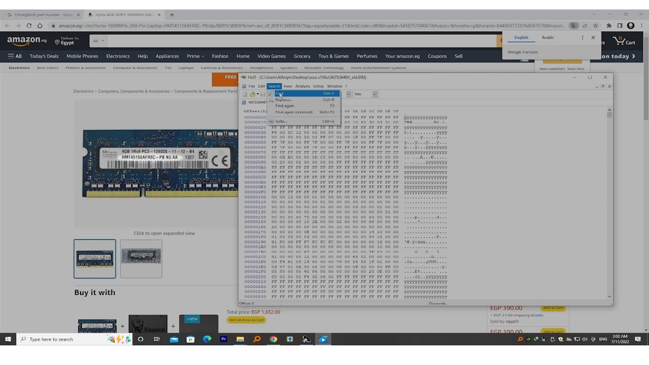The image size is (649, 365).
Task: Open HxD Window menu
Action: (335, 86)
